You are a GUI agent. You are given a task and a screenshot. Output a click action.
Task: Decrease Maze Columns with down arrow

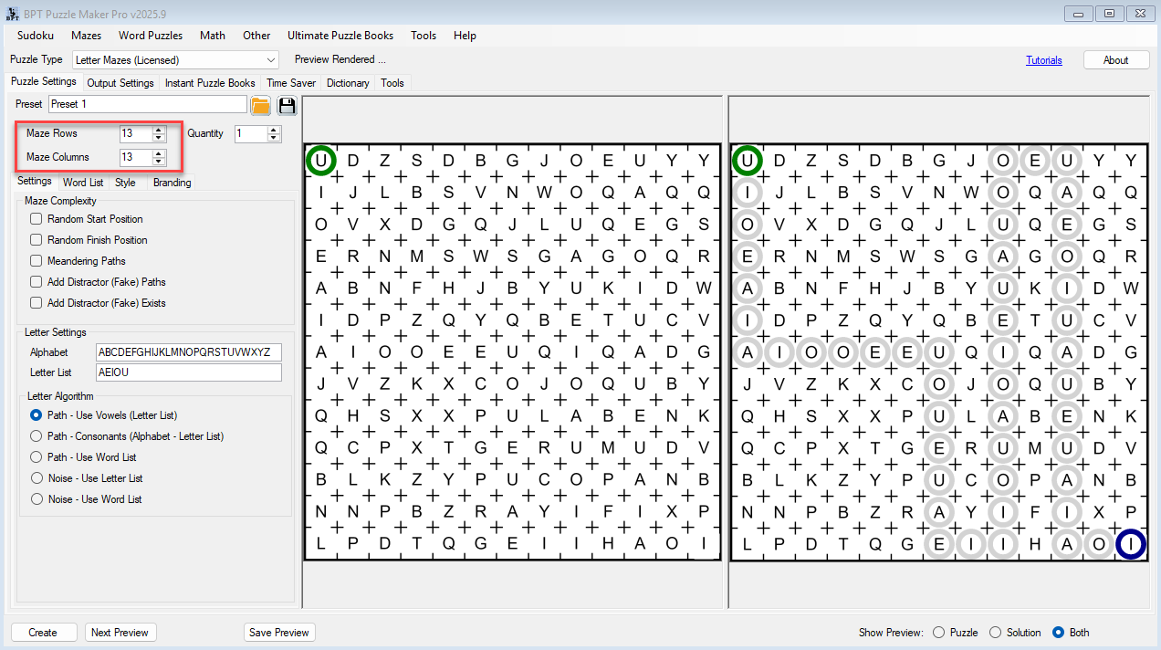pos(159,162)
